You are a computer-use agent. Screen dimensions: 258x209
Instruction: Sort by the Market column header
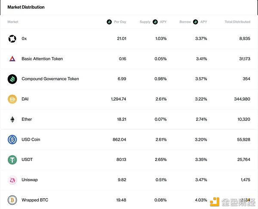13,21
